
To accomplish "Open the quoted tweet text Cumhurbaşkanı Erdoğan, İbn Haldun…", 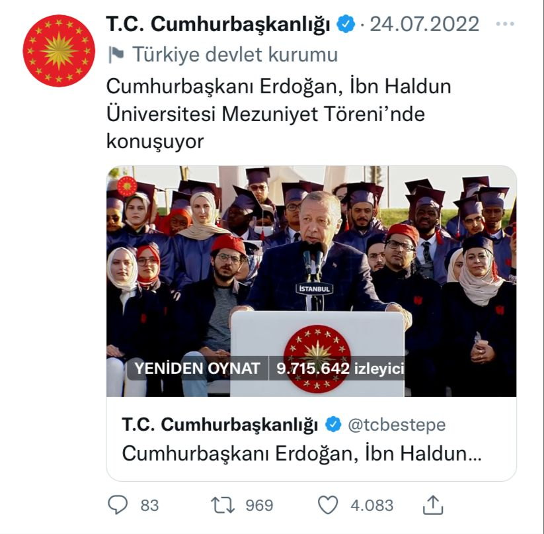I will click(301, 453).
